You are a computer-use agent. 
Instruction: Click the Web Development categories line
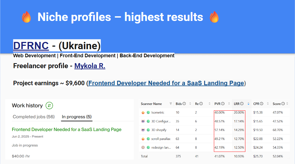(94, 56)
